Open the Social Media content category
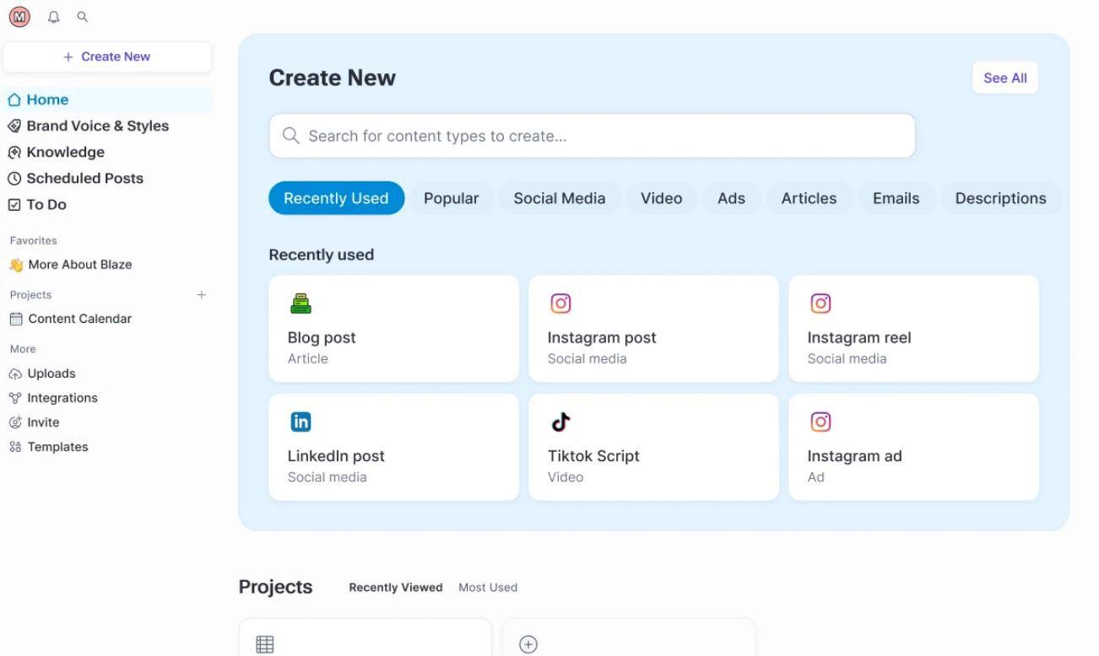Screen dimensions: 1099x656 [x=559, y=198]
